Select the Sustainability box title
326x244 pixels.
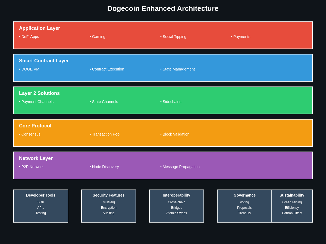point(292,195)
